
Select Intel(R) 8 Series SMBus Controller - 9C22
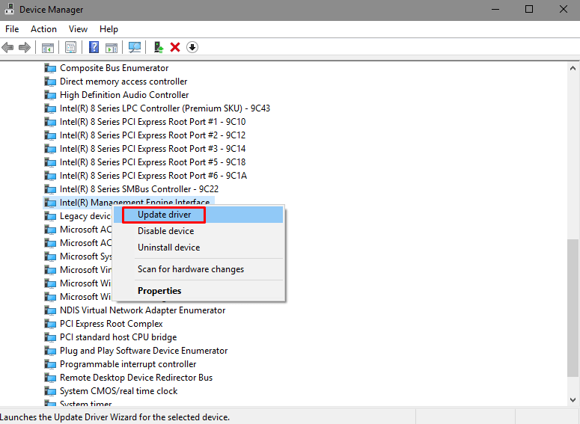point(139,189)
